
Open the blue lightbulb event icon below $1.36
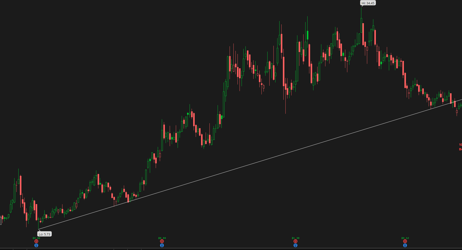pos(295,245)
